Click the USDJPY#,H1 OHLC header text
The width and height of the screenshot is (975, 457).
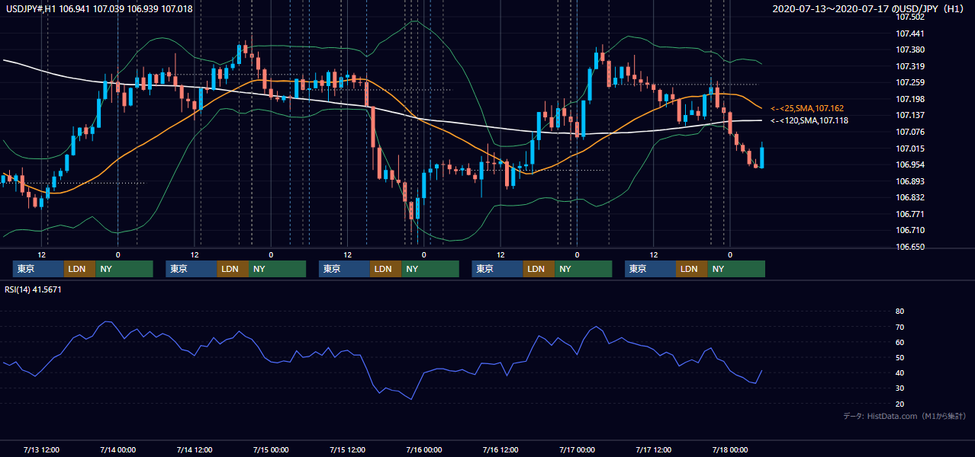coord(99,8)
